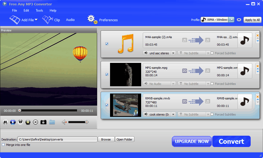Click Apply to All button
The width and height of the screenshot is (263, 158).
[252, 20]
